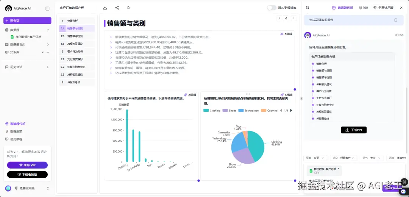This screenshot has width=409, height=197.
Task: Open the 受众 领导客户 dropdown
Action: 343,158
